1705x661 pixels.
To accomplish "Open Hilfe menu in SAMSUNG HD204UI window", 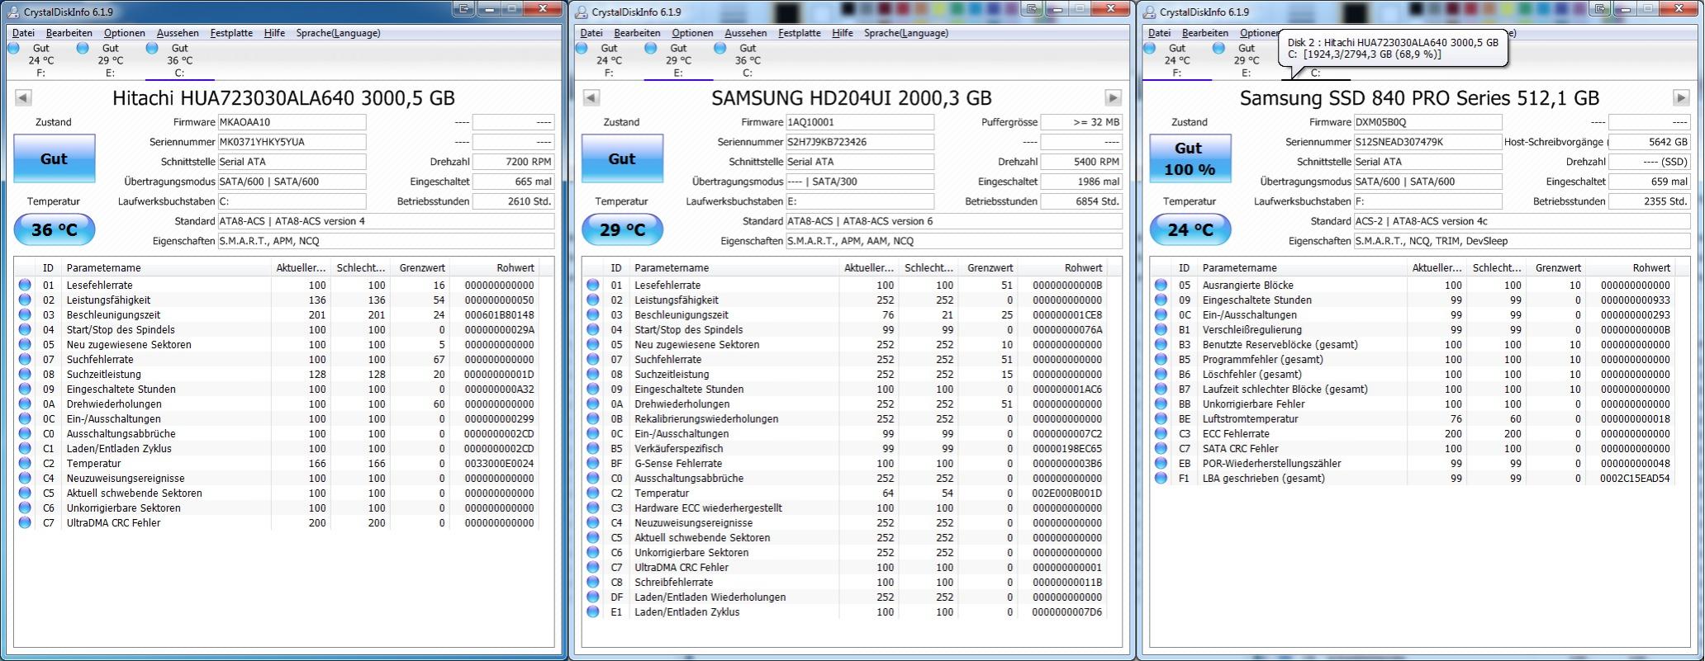I will pos(843,33).
